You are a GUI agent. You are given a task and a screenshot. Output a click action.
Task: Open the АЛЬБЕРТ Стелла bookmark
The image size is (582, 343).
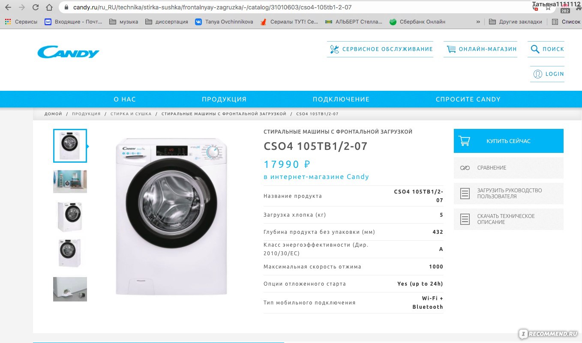click(x=354, y=21)
